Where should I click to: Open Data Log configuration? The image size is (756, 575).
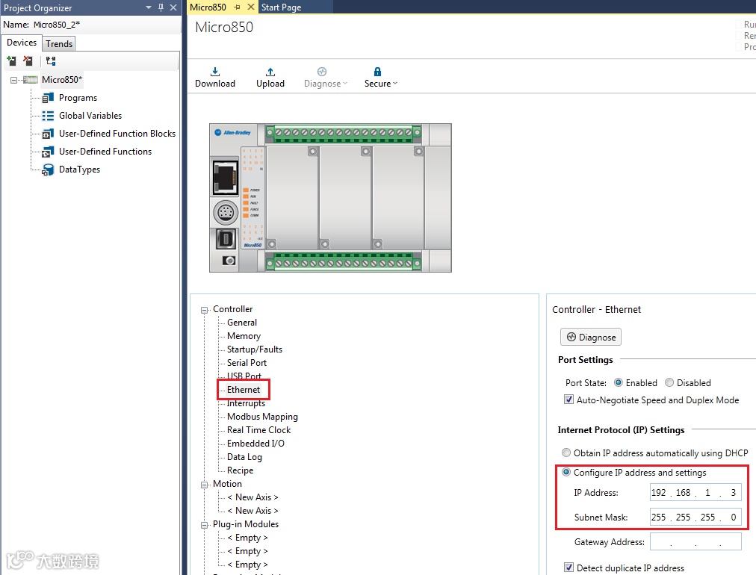tap(244, 457)
